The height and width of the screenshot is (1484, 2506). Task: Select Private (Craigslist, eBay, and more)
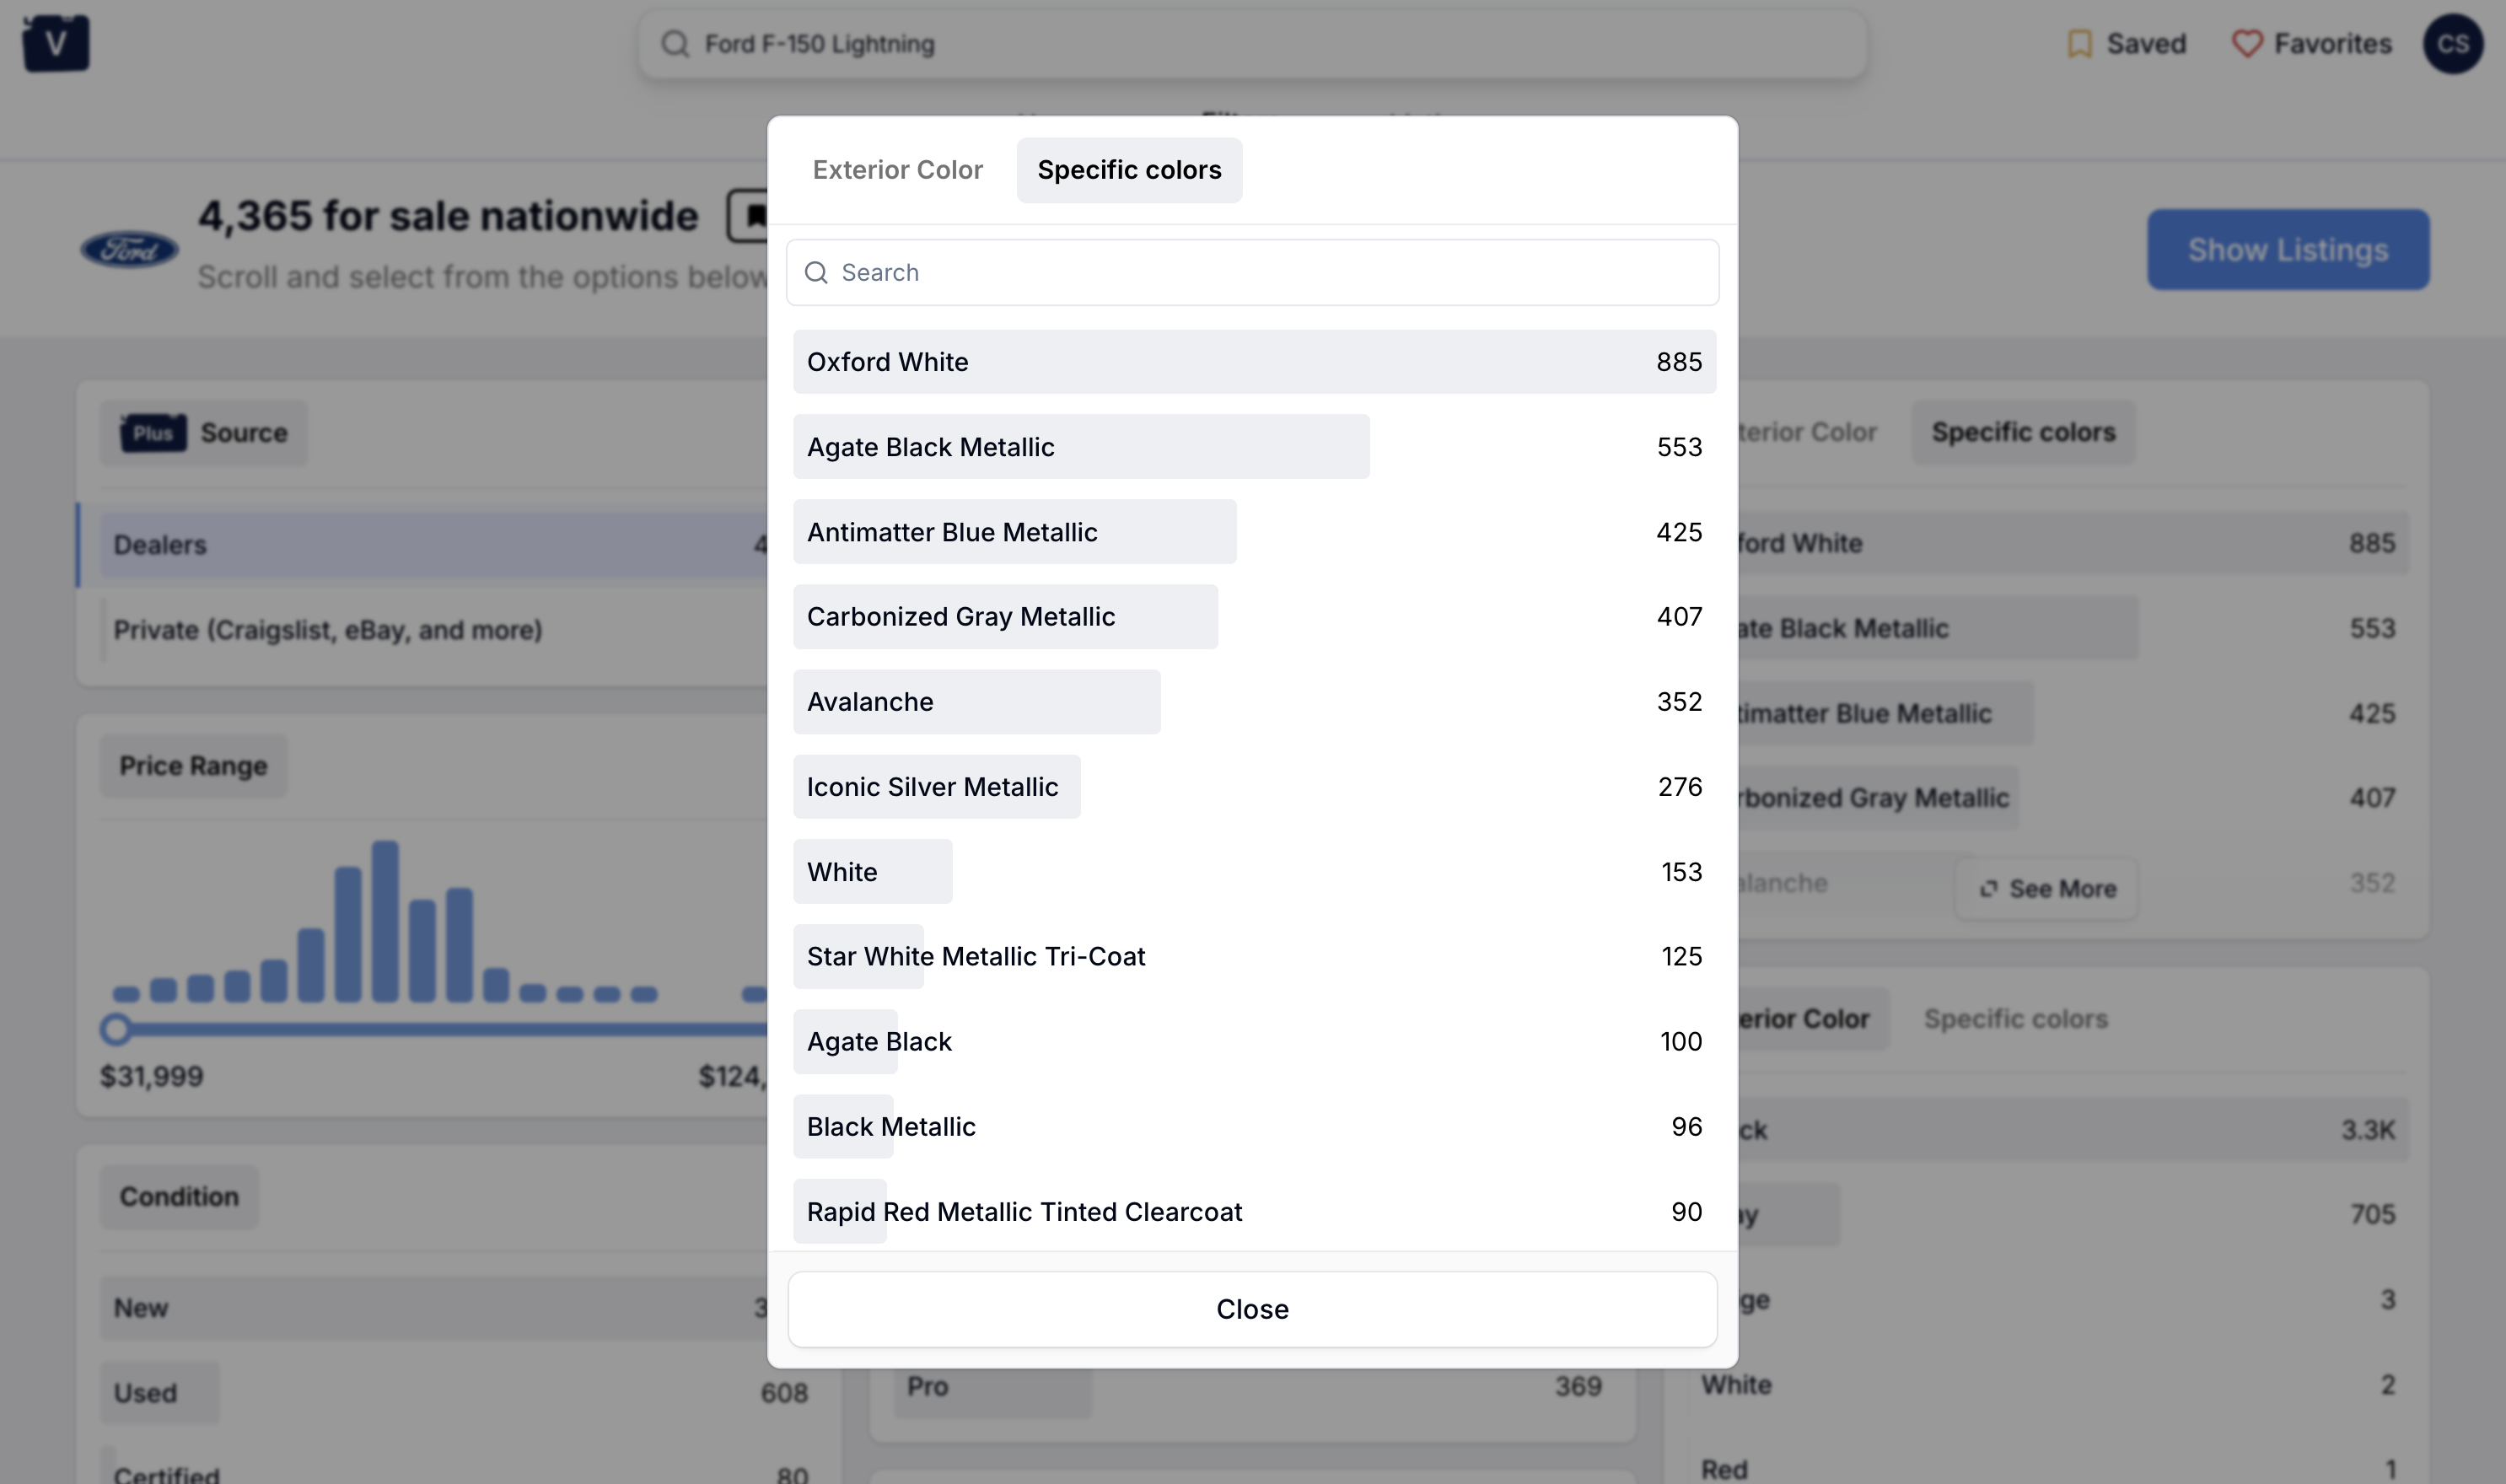[x=434, y=630]
